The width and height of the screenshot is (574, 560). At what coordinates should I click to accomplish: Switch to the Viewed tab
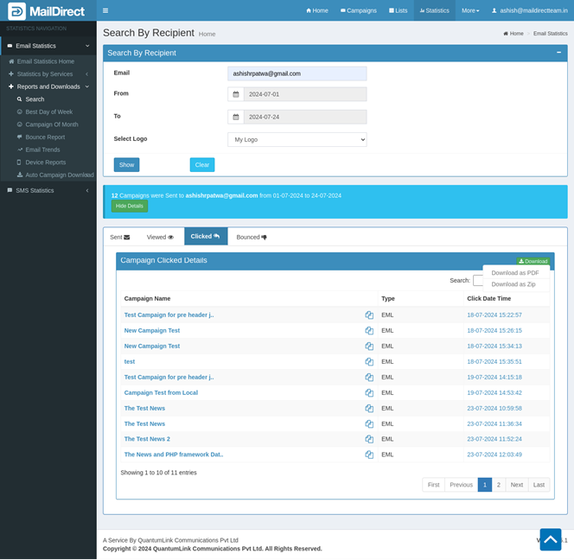click(x=160, y=237)
